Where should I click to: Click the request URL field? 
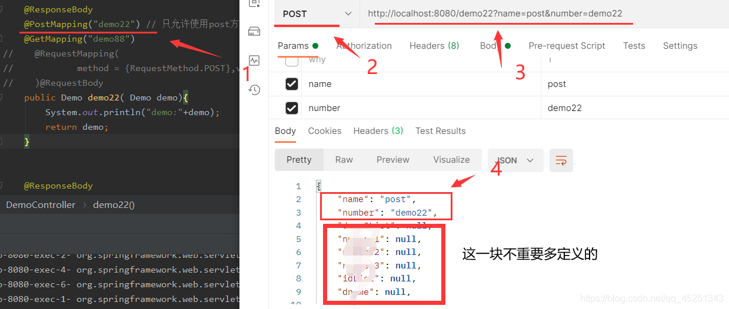544,14
